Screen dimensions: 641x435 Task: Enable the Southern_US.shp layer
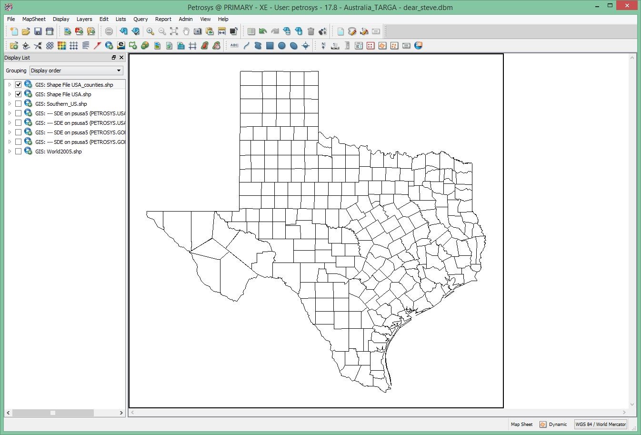click(x=18, y=103)
